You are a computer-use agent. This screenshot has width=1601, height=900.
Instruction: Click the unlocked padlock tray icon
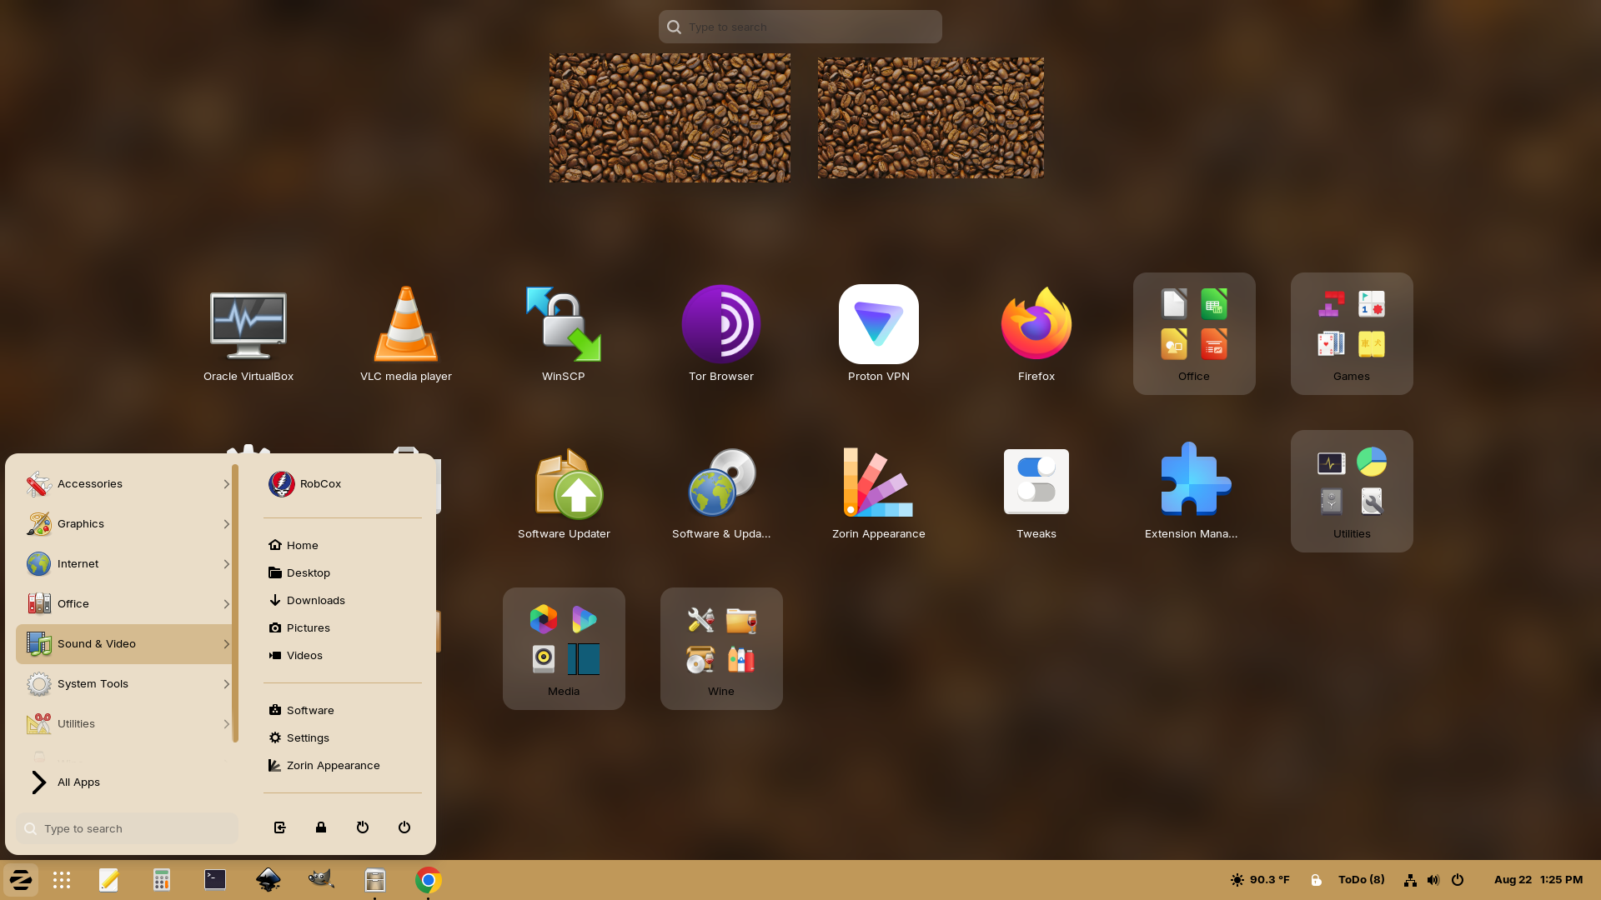tap(1316, 880)
